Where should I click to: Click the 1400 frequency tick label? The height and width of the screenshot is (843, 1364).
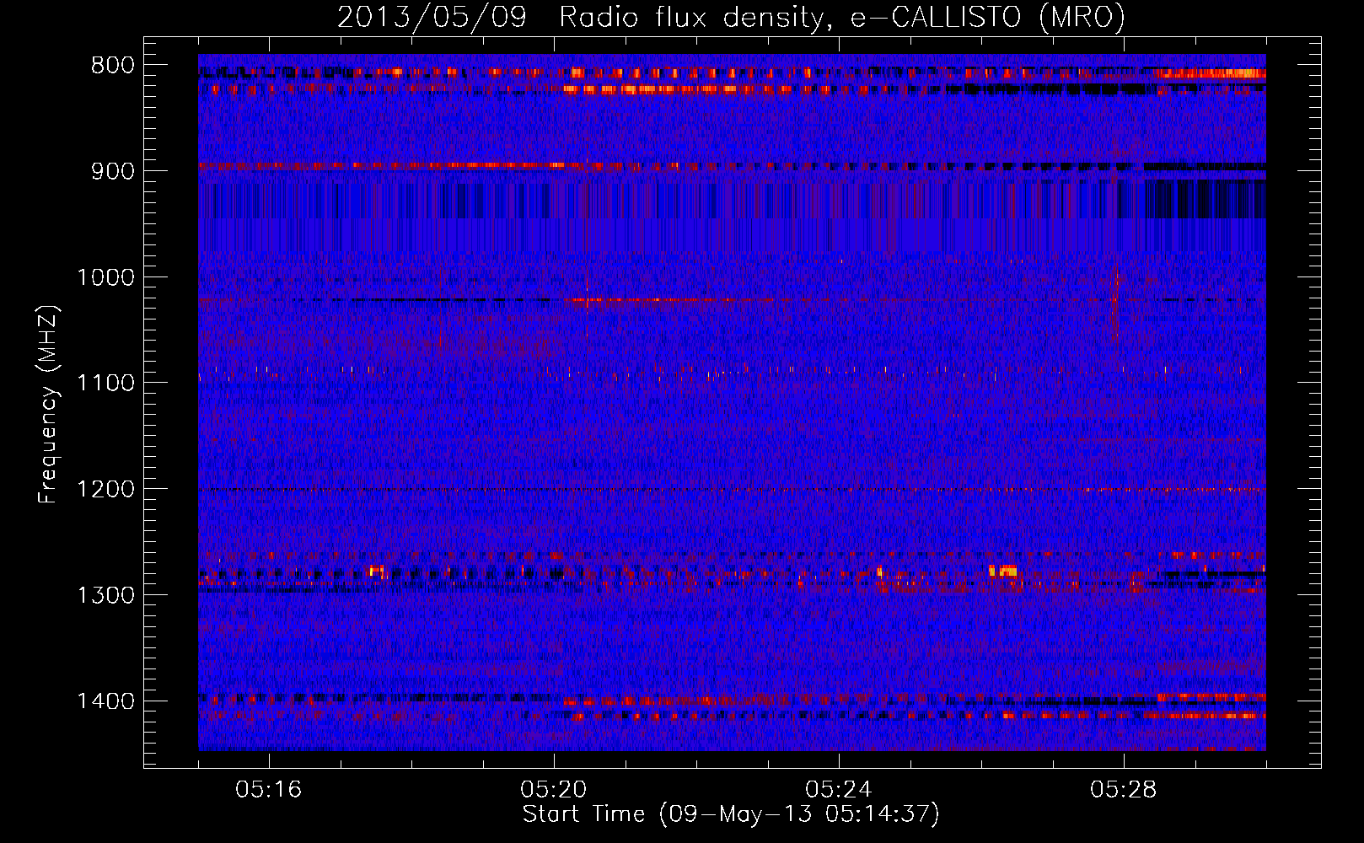[105, 701]
